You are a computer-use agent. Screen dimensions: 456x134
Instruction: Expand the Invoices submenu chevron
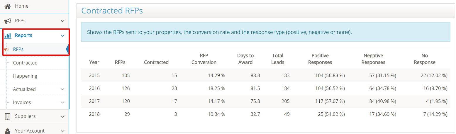click(x=62, y=102)
